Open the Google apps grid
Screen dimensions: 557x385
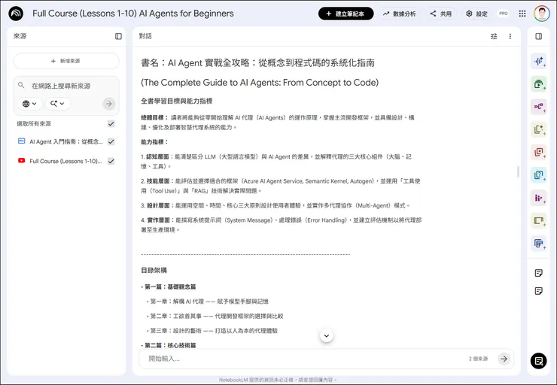[522, 14]
